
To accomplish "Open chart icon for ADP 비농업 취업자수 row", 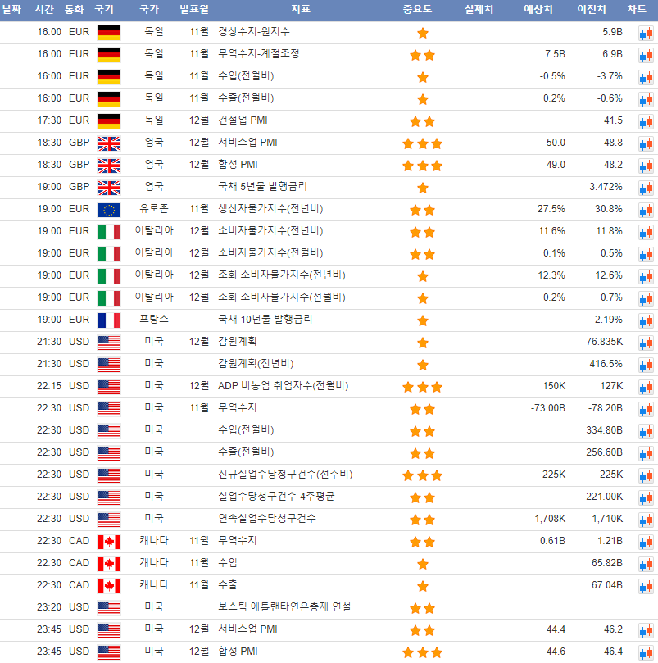I will click(x=646, y=386).
